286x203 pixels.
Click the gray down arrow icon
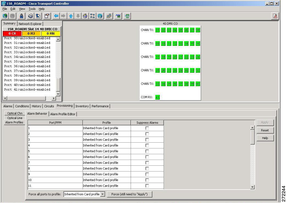tap(78, 16)
